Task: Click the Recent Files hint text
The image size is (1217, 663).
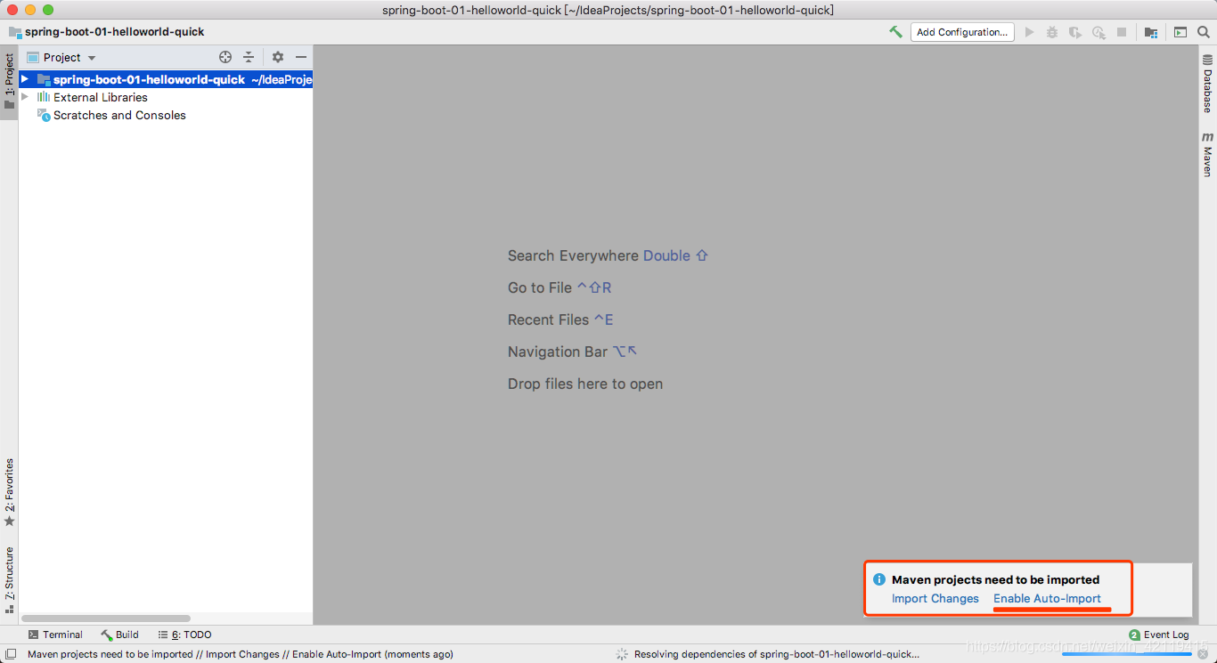Action: pos(560,319)
